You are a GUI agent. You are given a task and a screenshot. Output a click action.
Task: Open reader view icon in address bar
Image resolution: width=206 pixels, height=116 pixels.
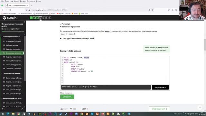[x=149, y=10]
